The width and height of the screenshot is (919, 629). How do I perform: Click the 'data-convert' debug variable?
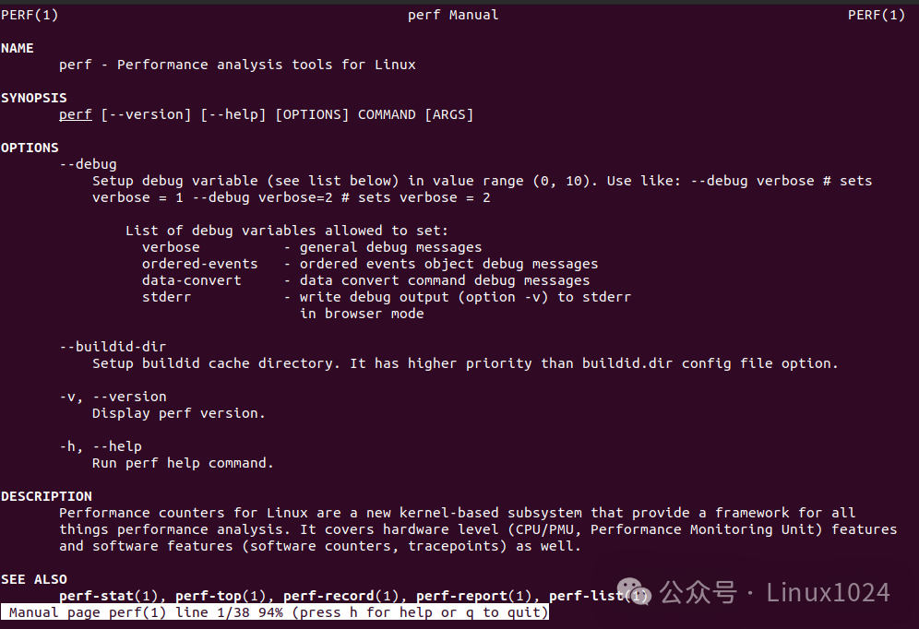[x=192, y=280]
